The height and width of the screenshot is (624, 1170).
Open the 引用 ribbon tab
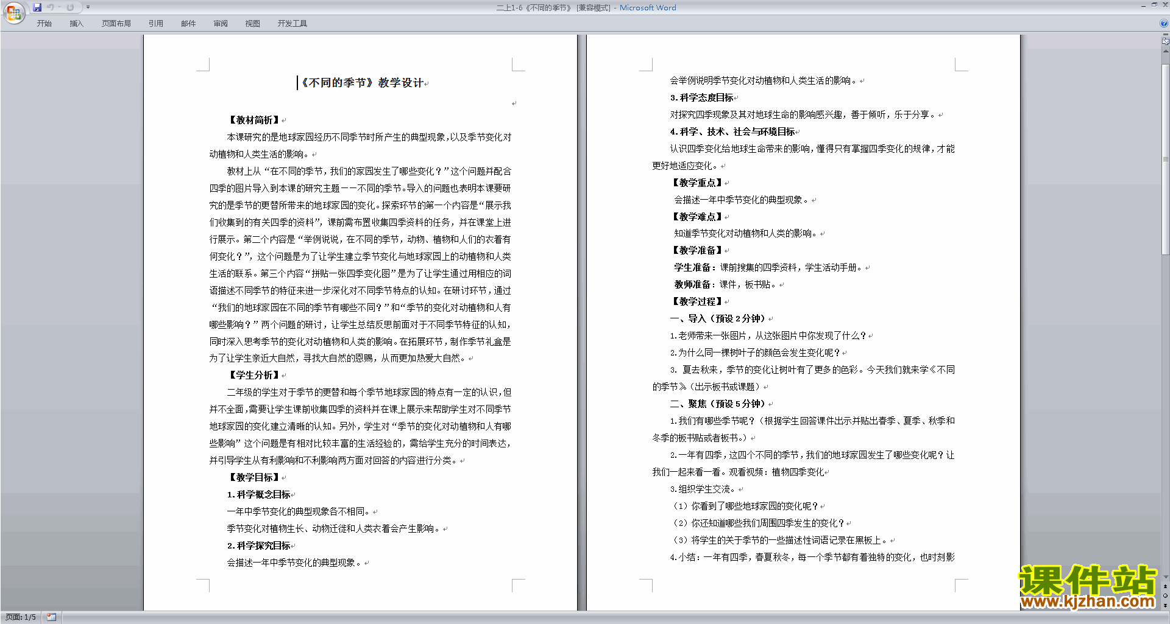coord(156,24)
